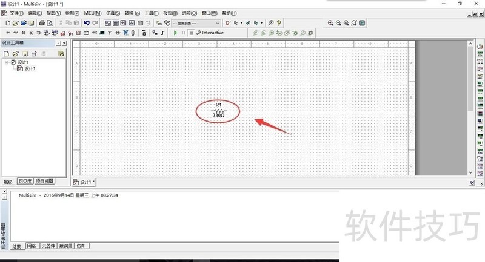Screen dimensions: 485x262
Task: New file icon in Design Toolbox
Action: [x=6, y=54]
